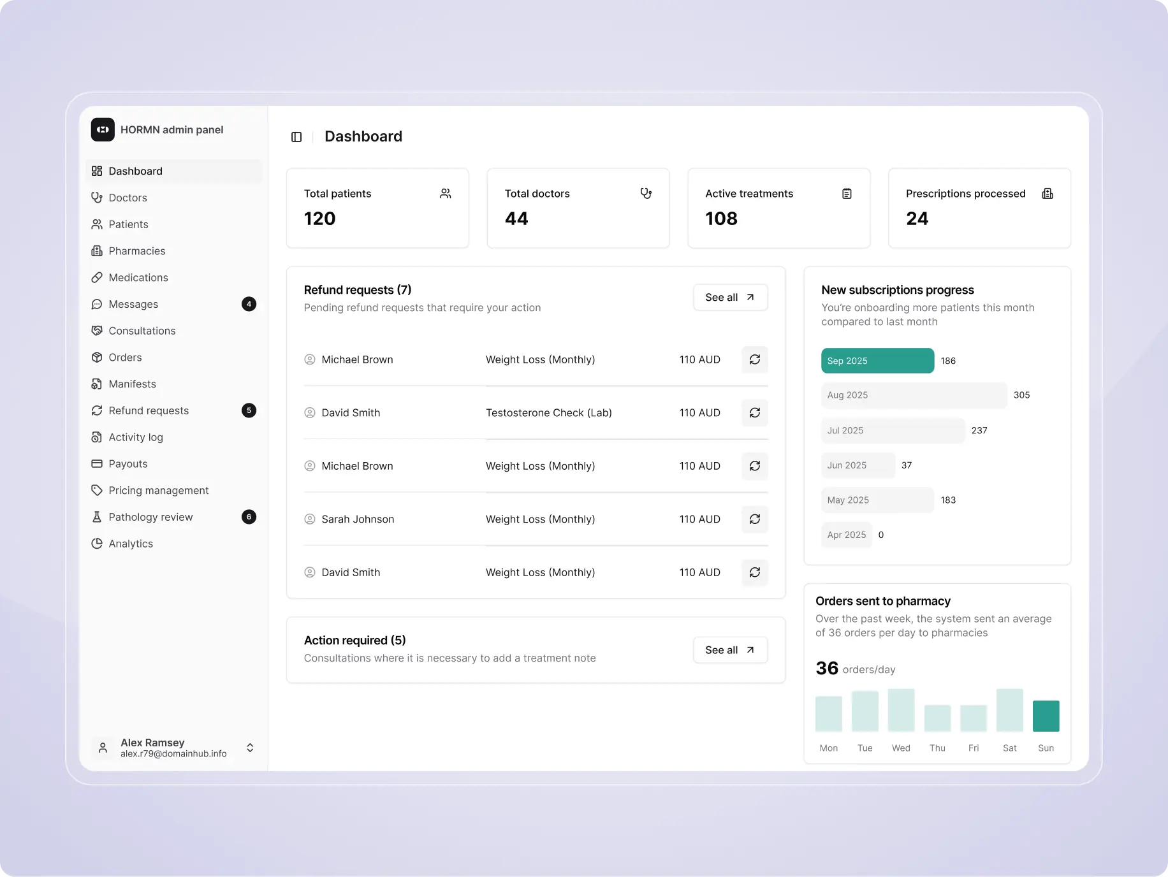Select the Sep 2025 progress bar

click(x=877, y=361)
